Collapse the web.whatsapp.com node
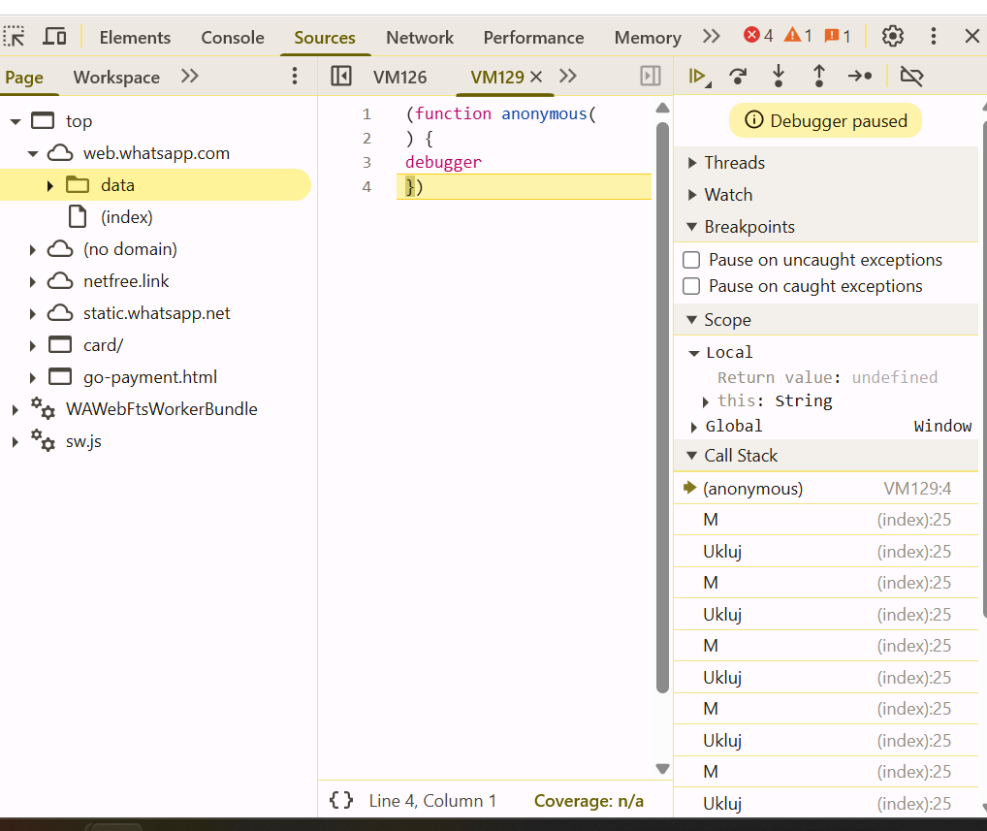Screen dimensions: 987x831 [x=33, y=153]
